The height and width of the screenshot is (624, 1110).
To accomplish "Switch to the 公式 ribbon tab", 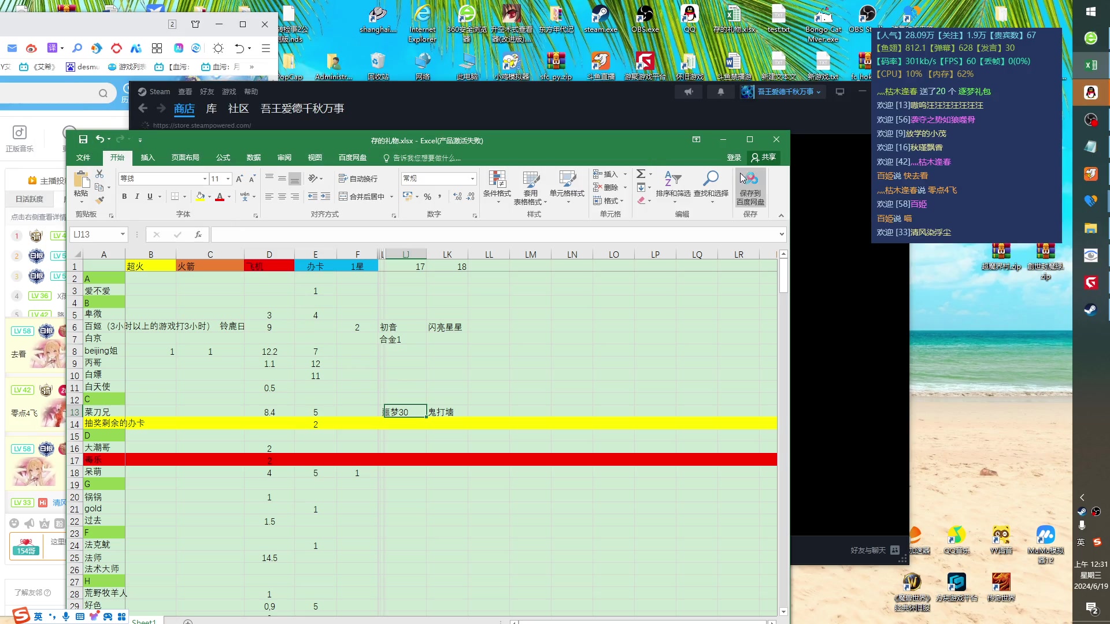I will click(223, 158).
